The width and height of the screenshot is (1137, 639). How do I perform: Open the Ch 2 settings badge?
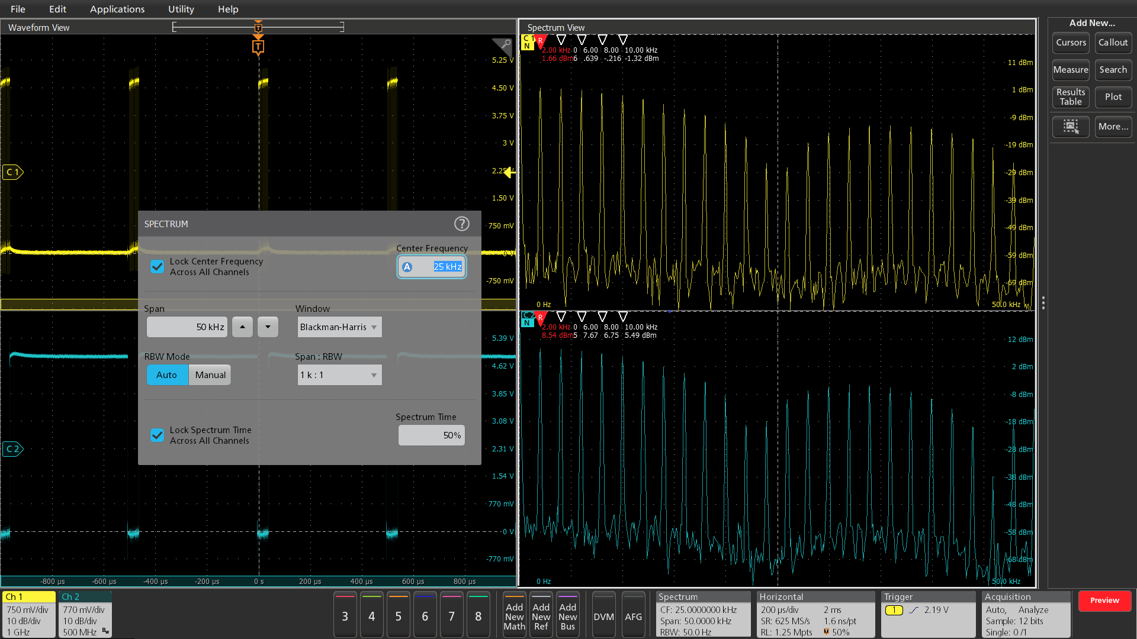click(x=85, y=615)
